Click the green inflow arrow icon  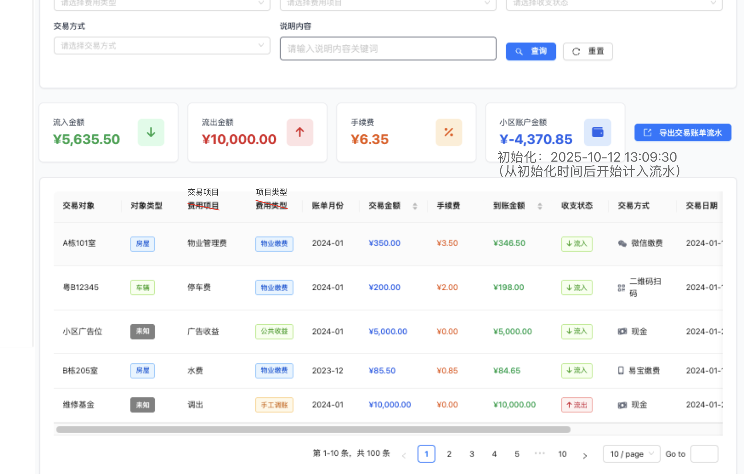[151, 132]
